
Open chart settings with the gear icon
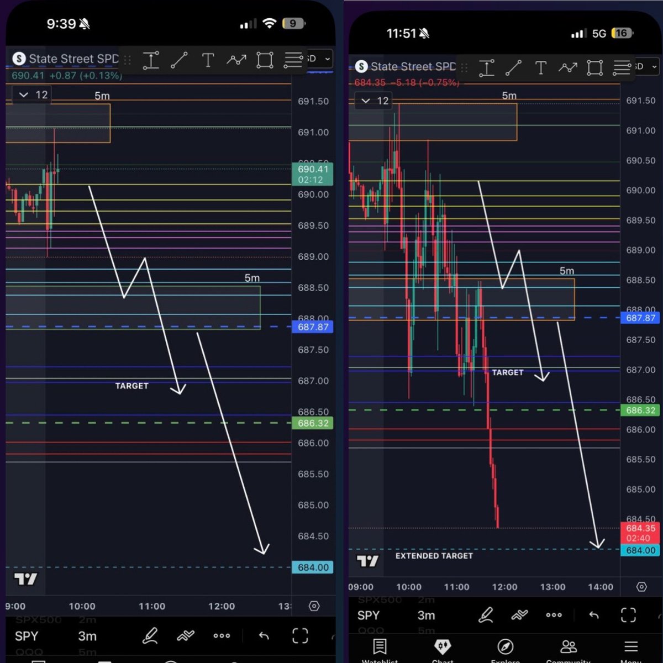(x=641, y=587)
